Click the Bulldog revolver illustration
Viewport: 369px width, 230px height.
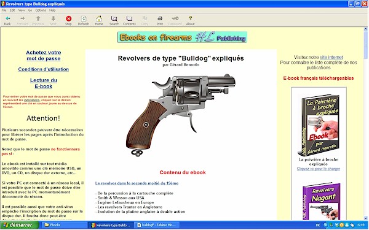coord(181,115)
